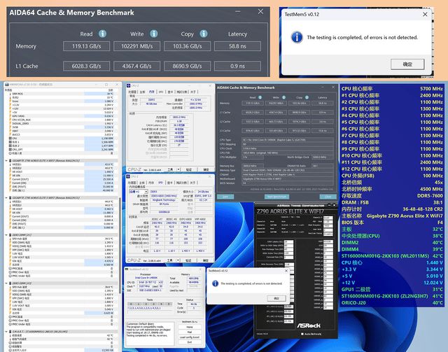Viewport: 448px width, 352px height.
Task: Collapse the second GIGABYTE Z790 sensor group
Action: pos(6,198)
